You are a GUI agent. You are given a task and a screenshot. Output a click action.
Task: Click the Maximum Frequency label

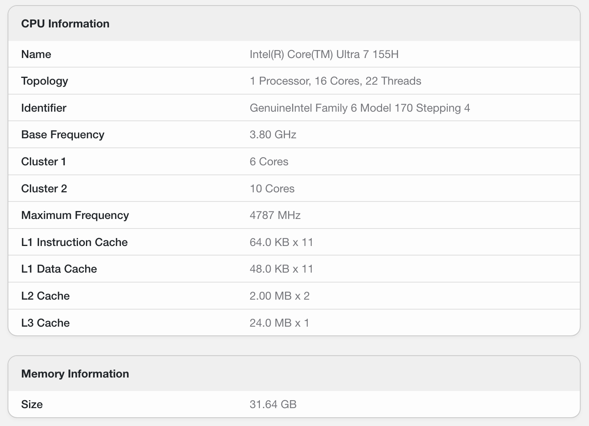(x=75, y=215)
